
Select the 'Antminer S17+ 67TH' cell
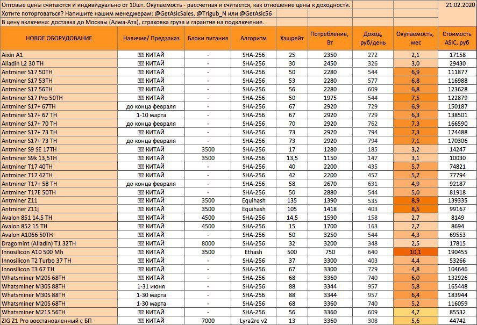click(59, 106)
